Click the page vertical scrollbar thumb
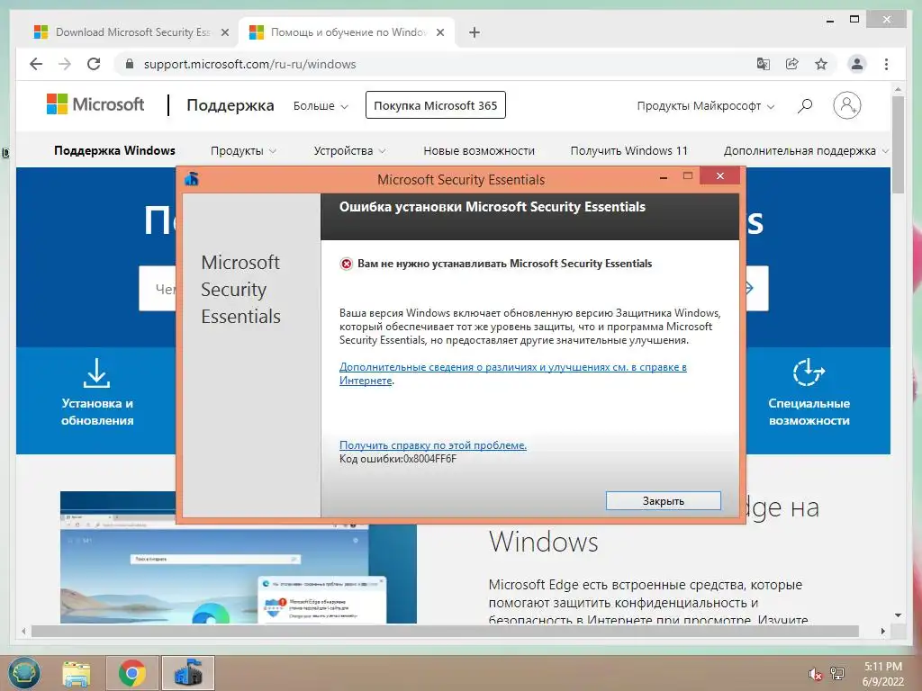 point(898,145)
